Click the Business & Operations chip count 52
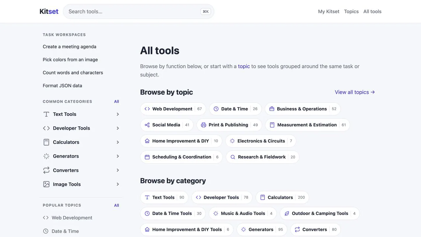This screenshot has width=421, height=237. 334,109
